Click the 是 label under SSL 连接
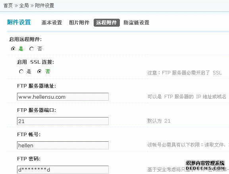229x174 pixels. 29,72
